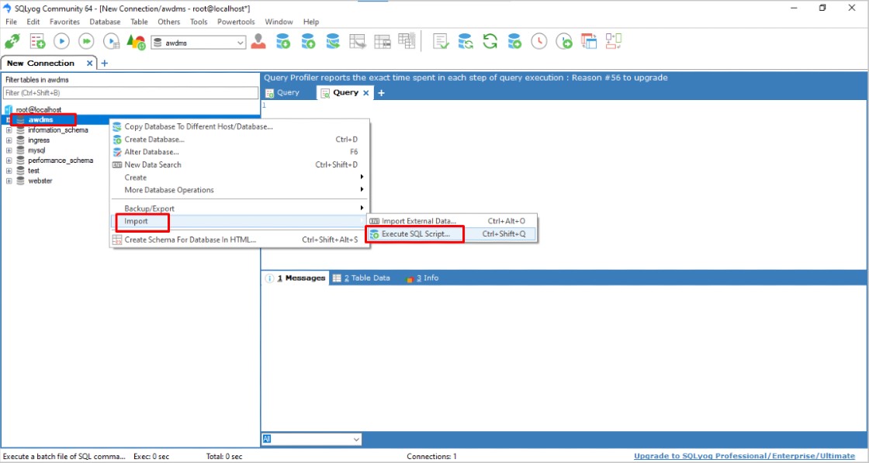Select Create Schema For Database In HTML
The height and width of the screenshot is (463, 869).
coord(240,240)
